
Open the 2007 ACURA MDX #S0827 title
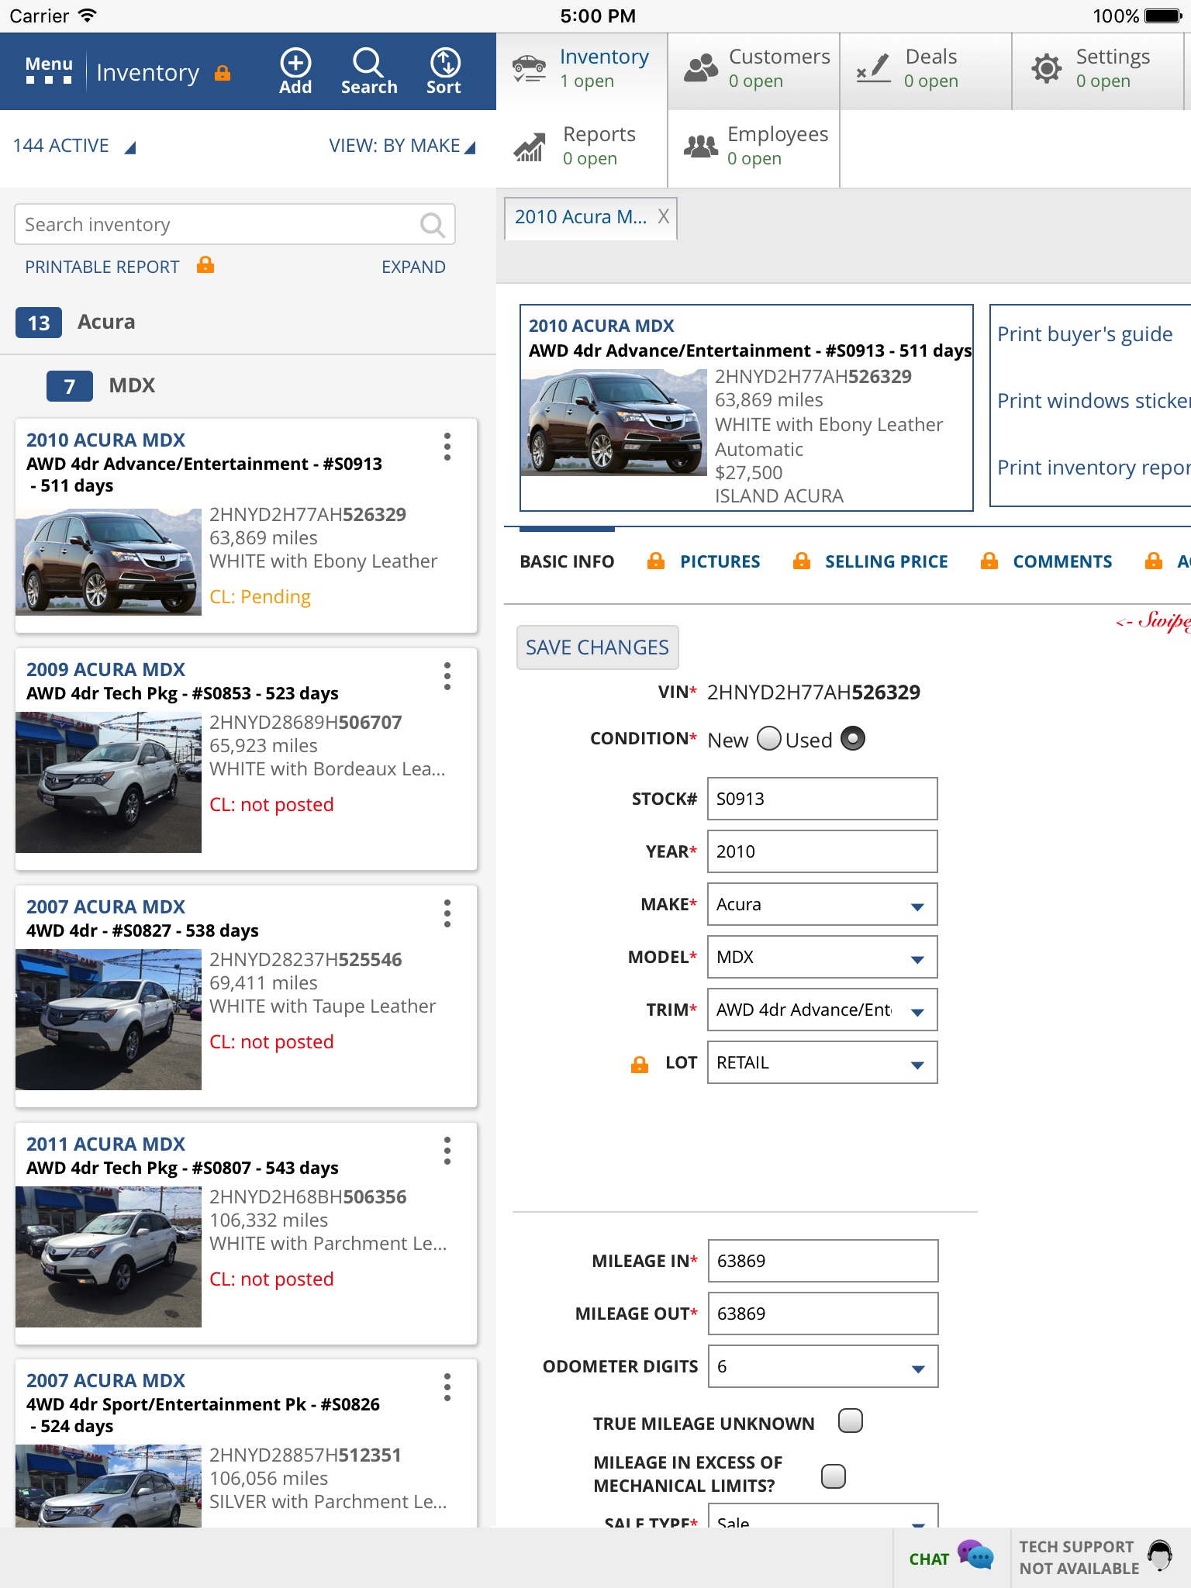[105, 906]
